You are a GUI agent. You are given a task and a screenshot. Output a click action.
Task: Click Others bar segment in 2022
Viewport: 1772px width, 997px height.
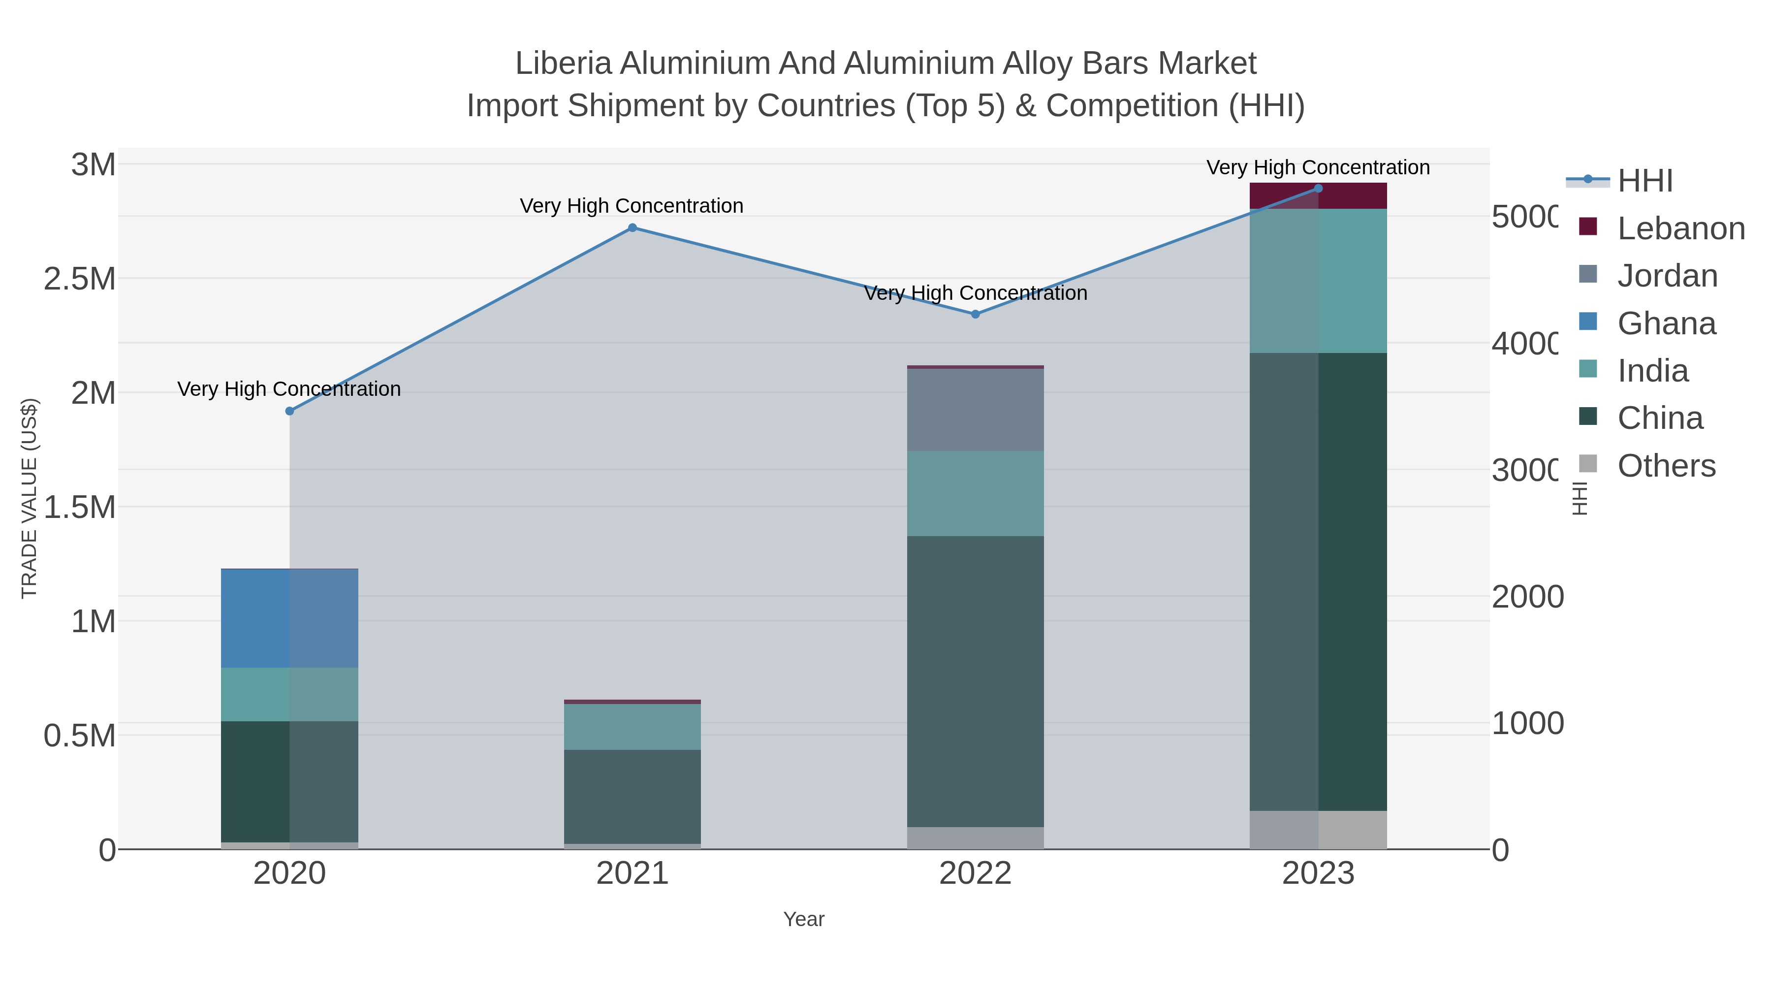pyautogui.click(x=976, y=838)
